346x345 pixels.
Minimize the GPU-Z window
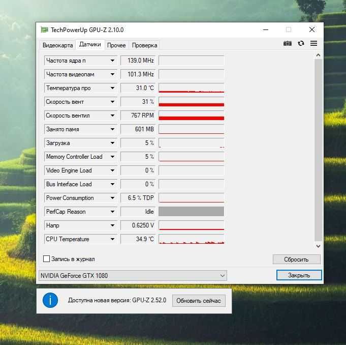[266, 30]
